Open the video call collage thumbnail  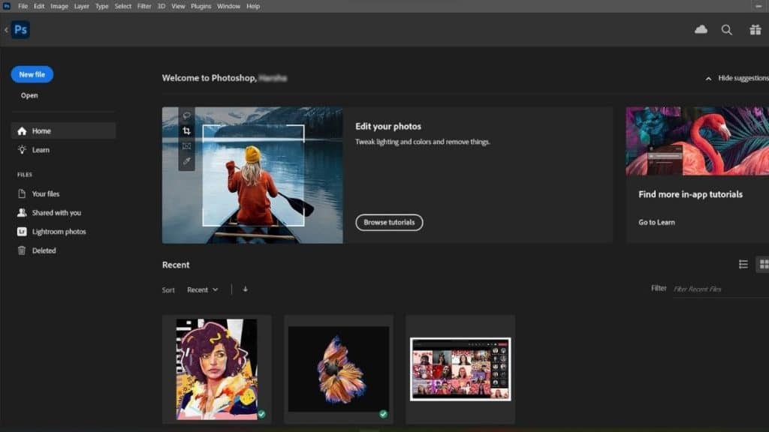point(460,369)
